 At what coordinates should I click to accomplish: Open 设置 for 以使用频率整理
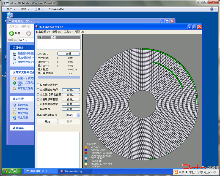(71, 99)
